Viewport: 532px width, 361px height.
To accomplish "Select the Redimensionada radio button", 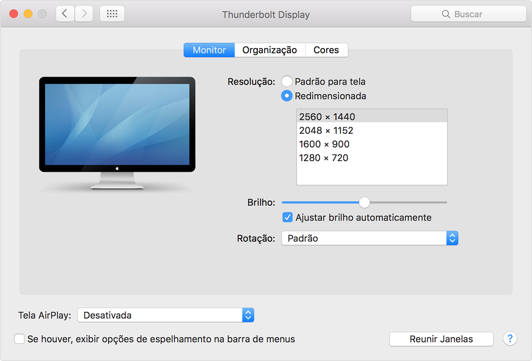I will (287, 96).
